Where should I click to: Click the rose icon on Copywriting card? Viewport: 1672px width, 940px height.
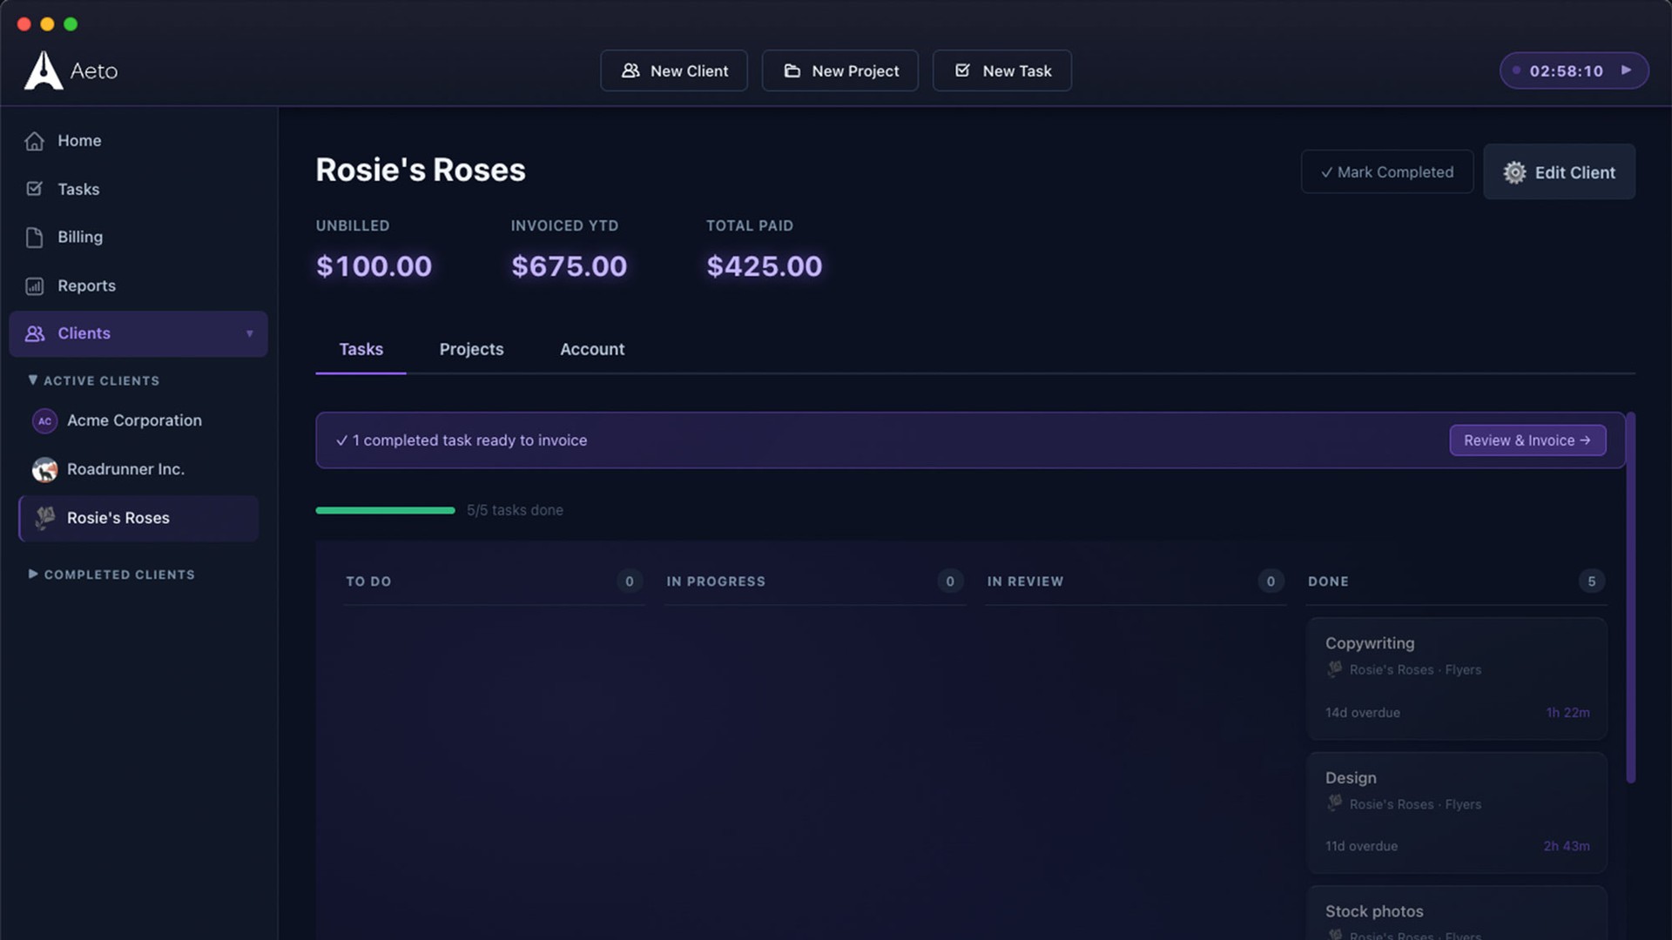(x=1334, y=669)
